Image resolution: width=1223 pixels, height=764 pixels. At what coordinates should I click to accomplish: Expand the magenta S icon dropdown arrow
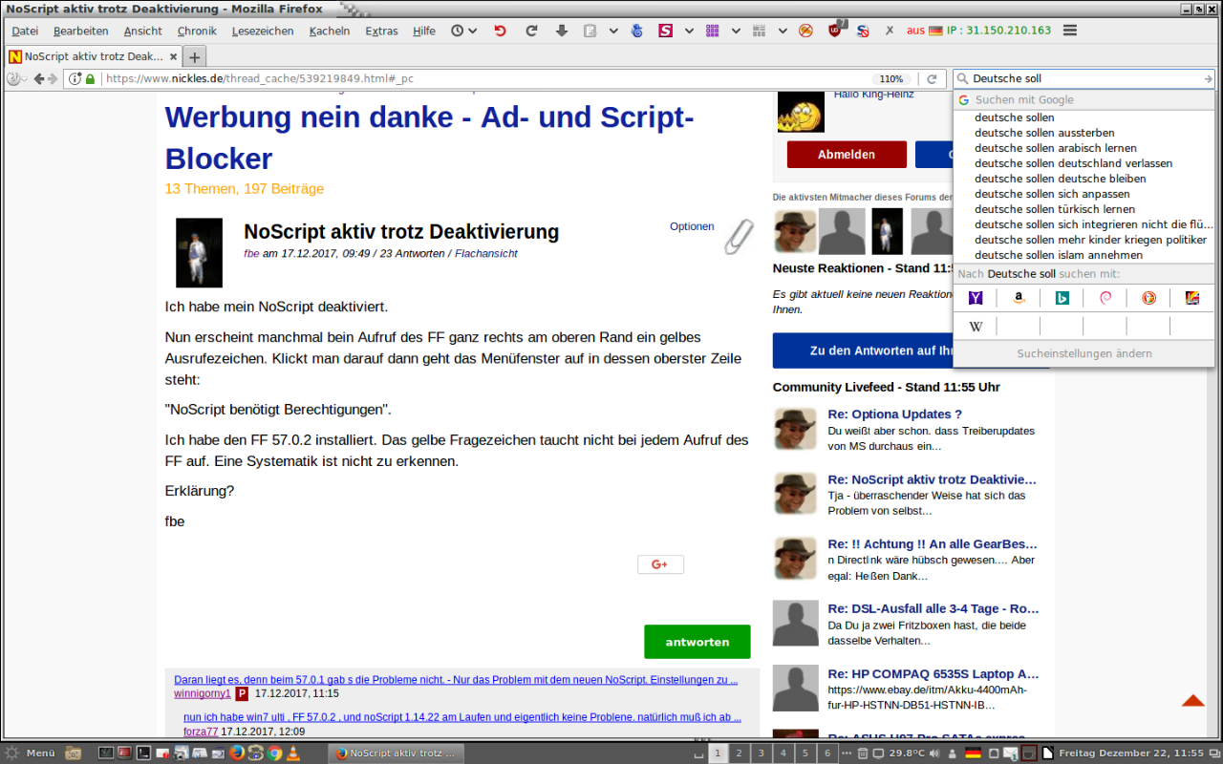pos(689,31)
